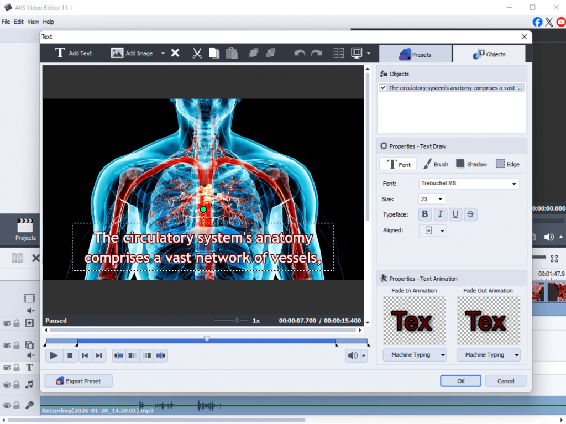The width and height of the screenshot is (566, 424).
Task: Uncheck the circulatory system text object
Action: (382, 88)
